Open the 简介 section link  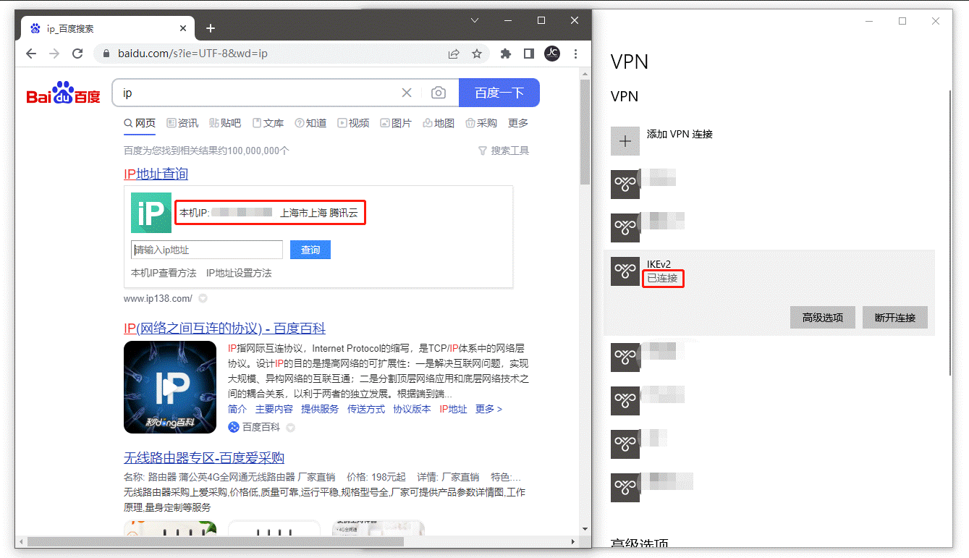[237, 409]
